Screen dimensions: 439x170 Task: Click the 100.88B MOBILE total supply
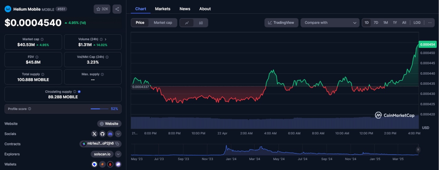click(x=33, y=80)
